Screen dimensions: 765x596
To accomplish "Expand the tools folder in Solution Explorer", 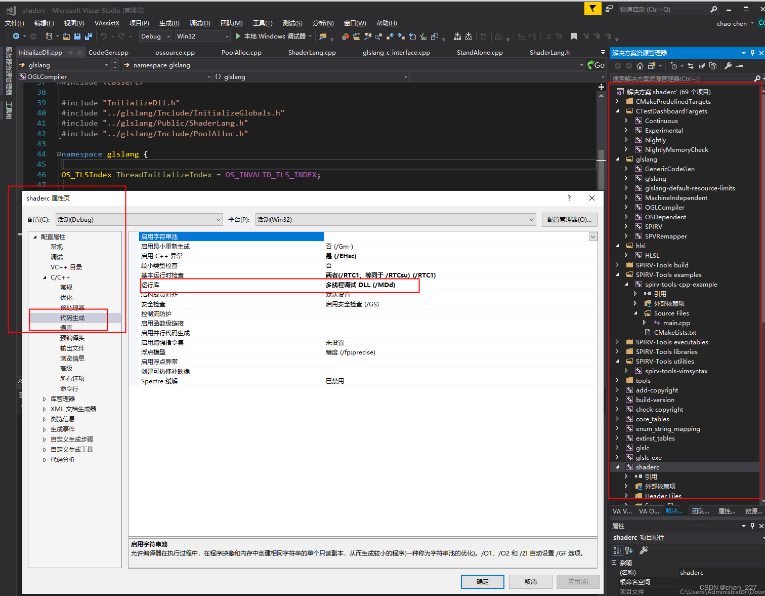I will pyautogui.click(x=617, y=380).
